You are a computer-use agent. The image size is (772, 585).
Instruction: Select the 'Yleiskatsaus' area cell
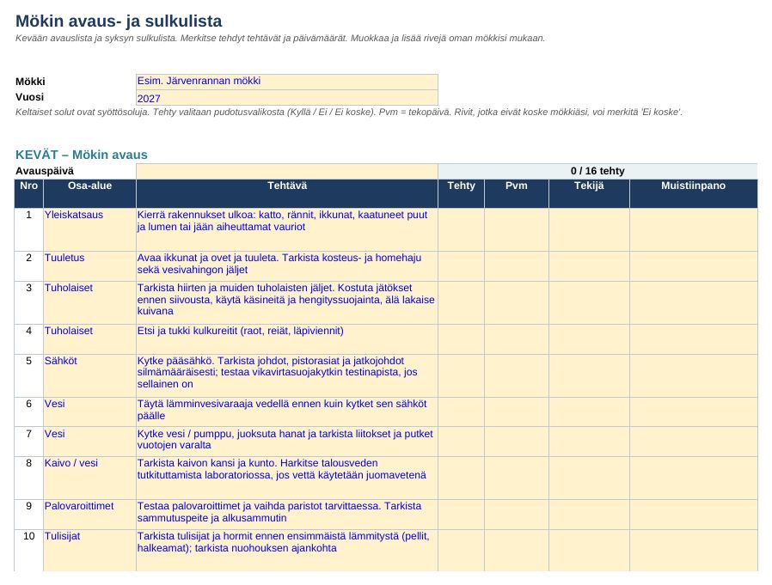pos(89,229)
